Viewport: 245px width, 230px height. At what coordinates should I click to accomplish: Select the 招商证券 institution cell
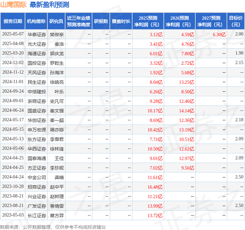[37, 187]
